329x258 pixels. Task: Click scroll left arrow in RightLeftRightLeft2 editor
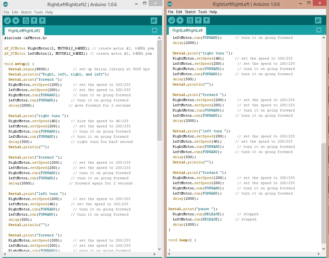coord(5,254)
